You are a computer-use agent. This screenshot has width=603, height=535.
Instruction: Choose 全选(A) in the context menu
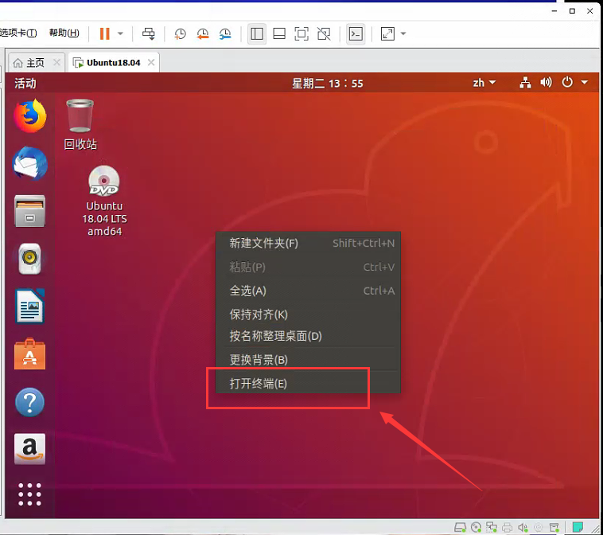pyautogui.click(x=309, y=291)
